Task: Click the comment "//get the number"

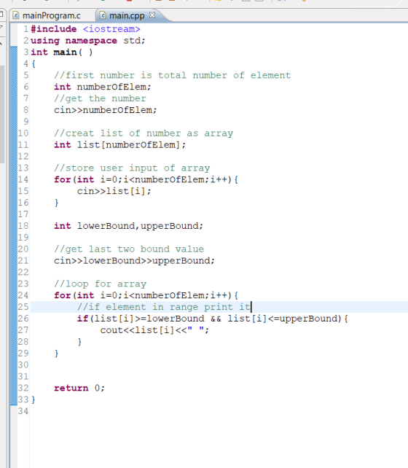Action: pos(101,98)
